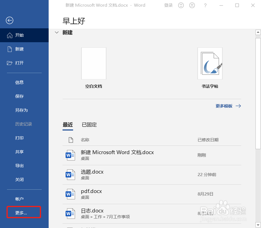Select 共享 in the sidebar
The height and width of the screenshot is (228, 261).
coord(19,152)
